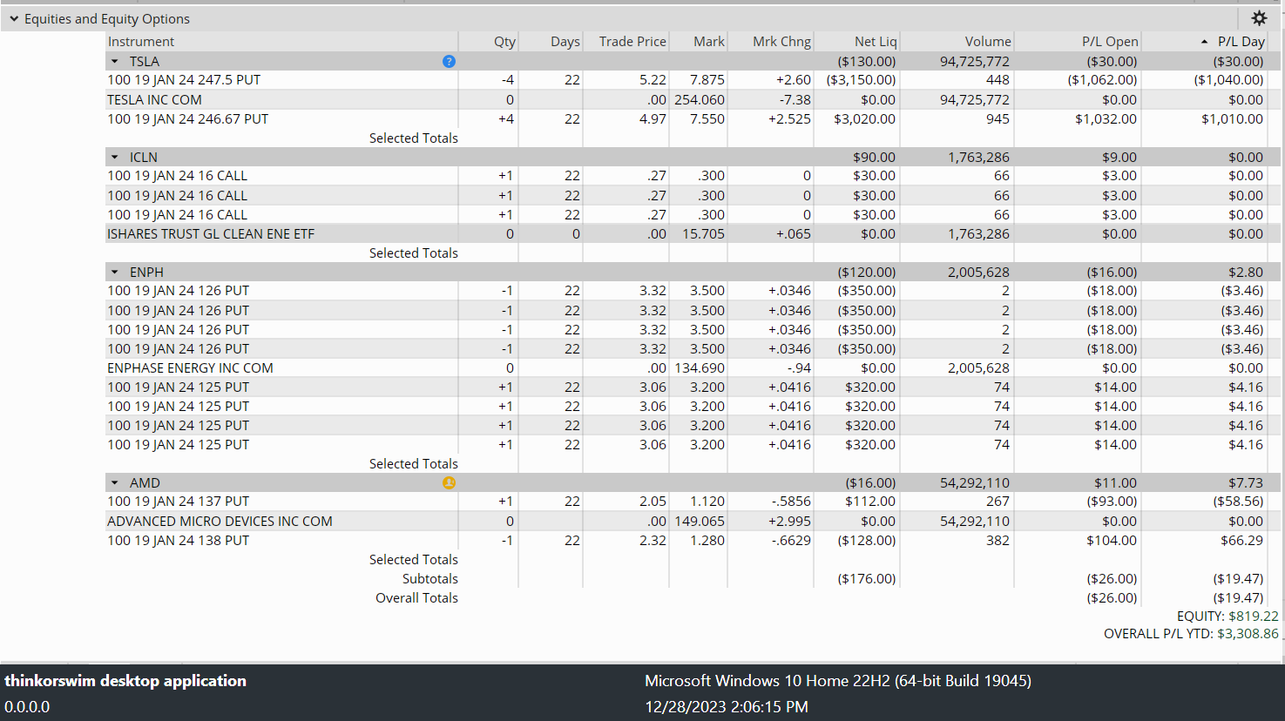Collapse the Equities and Equity Options section
The height and width of the screenshot is (721, 1285).
click(x=14, y=18)
